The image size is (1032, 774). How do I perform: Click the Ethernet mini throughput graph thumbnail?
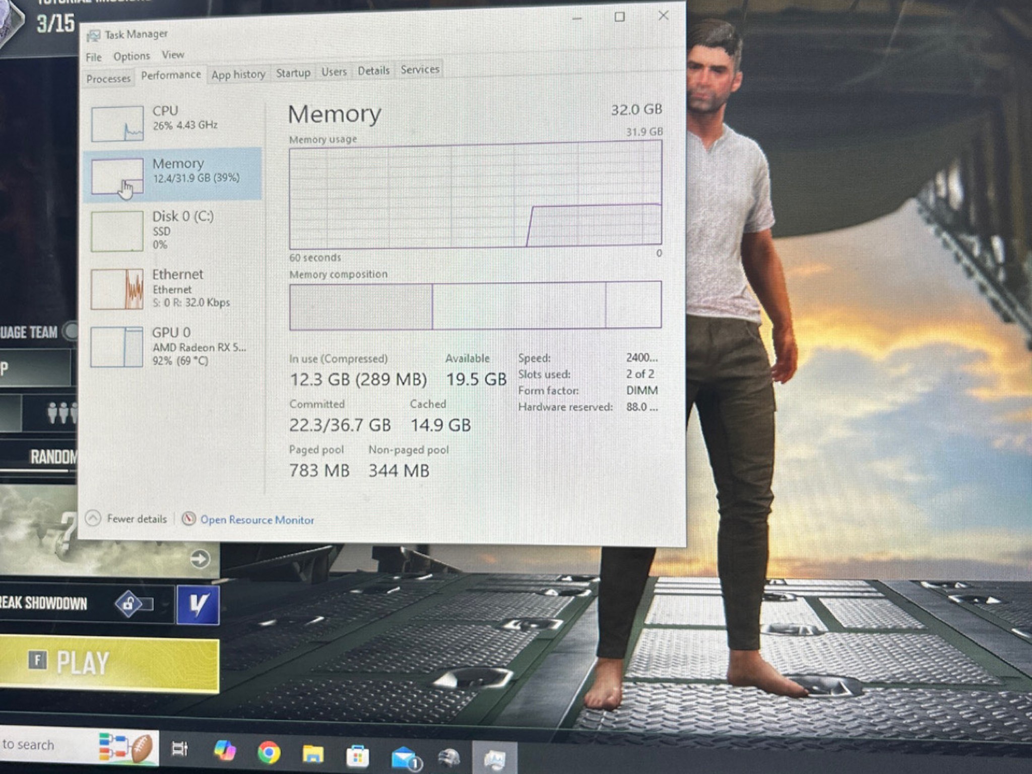117,289
